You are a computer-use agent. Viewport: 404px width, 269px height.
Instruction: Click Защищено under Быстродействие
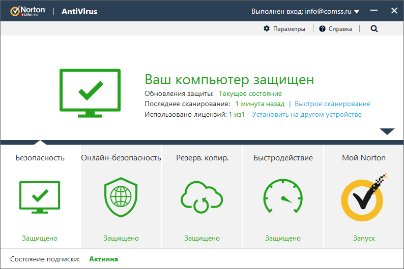click(x=282, y=239)
